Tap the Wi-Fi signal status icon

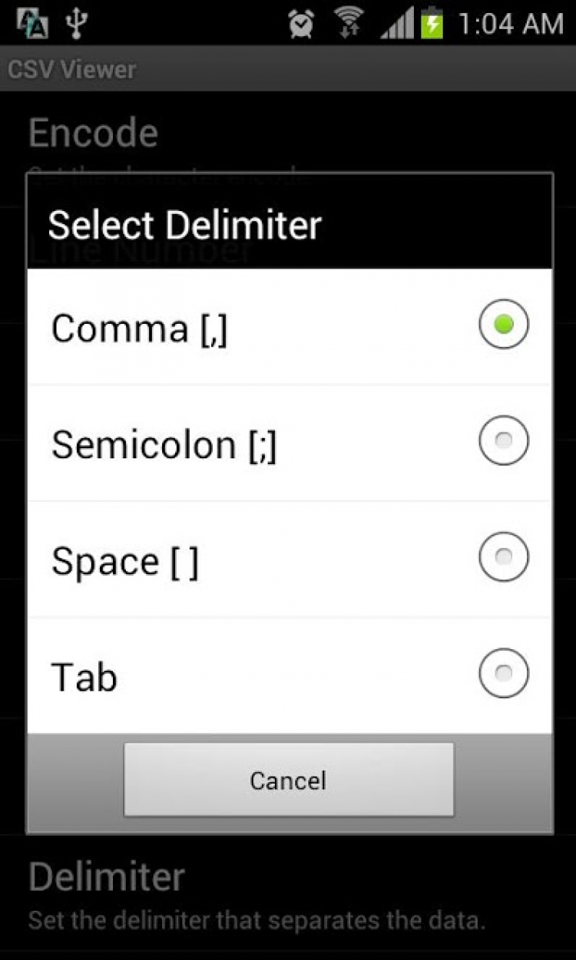[349, 24]
